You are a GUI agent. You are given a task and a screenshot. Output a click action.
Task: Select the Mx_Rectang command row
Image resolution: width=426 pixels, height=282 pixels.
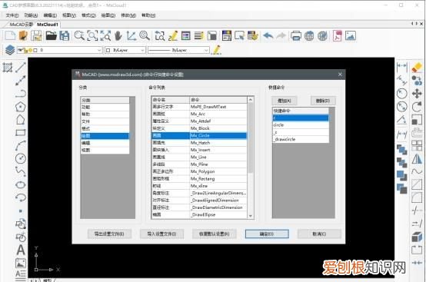coord(199,179)
